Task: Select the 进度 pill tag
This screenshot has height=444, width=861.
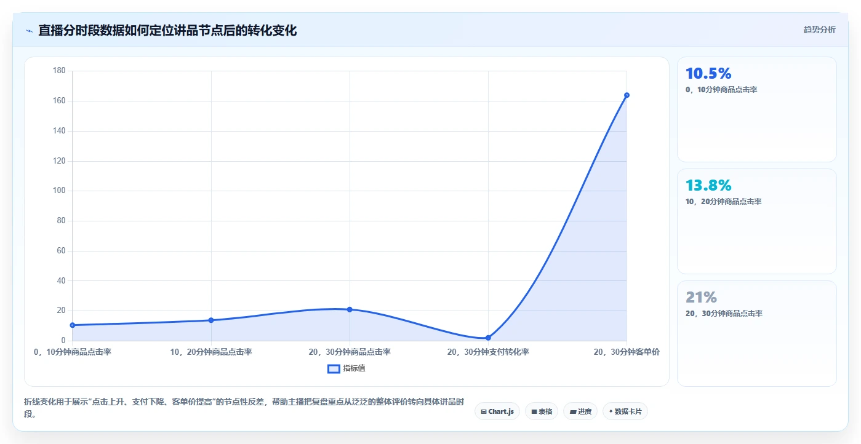Action: tap(580, 411)
